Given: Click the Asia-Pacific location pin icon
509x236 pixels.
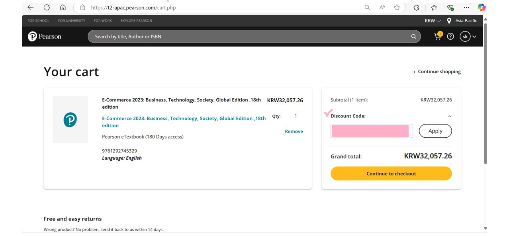Looking at the screenshot, I should (x=449, y=21).
